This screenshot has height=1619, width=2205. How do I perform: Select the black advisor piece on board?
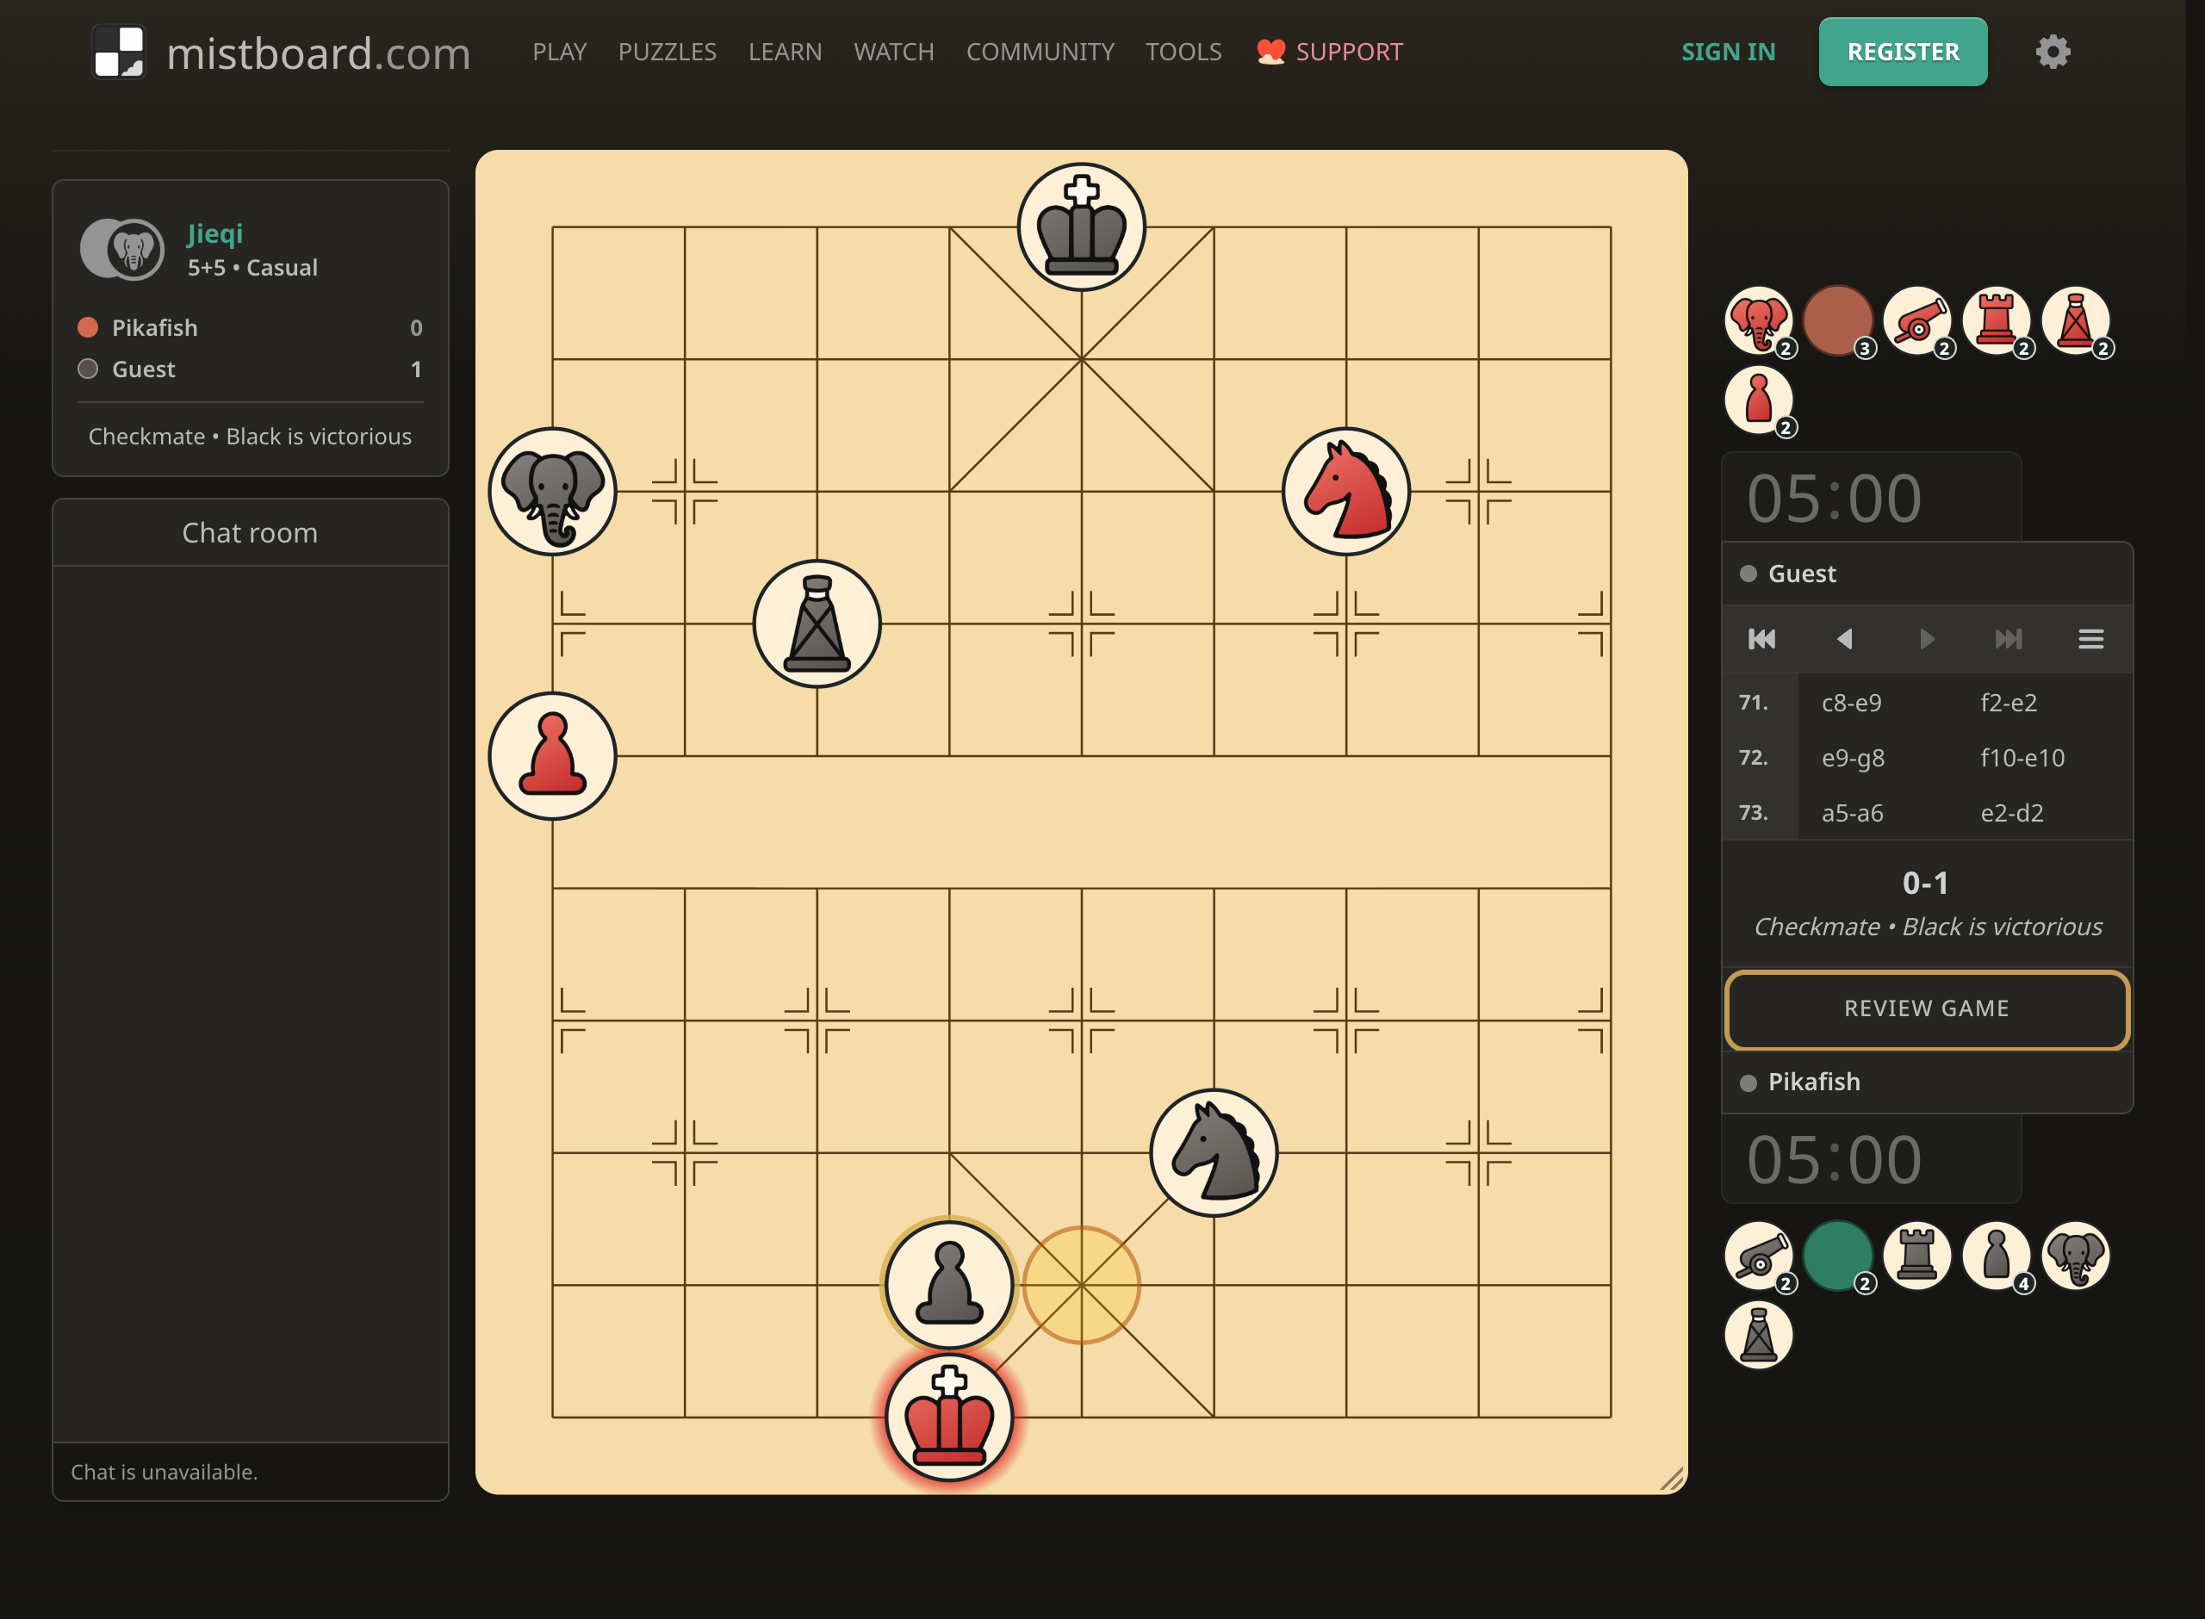pyautogui.click(x=817, y=623)
